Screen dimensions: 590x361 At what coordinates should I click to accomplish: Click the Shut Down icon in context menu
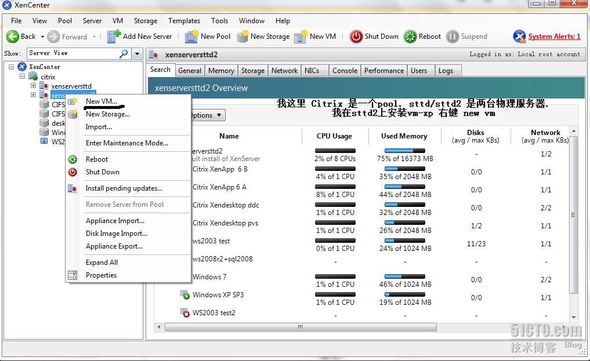pyautogui.click(x=73, y=172)
